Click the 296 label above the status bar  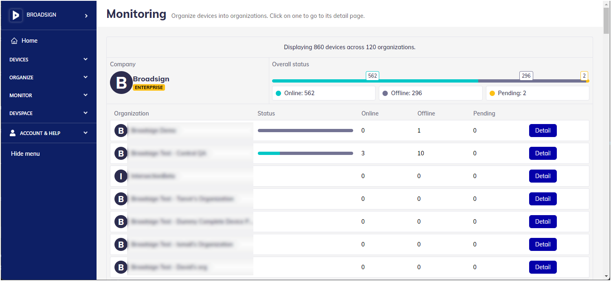click(x=526, y=76)
